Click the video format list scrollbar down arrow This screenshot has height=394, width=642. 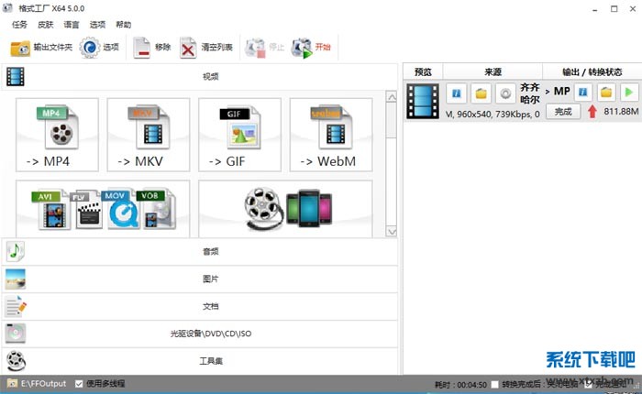pos(392,231)
